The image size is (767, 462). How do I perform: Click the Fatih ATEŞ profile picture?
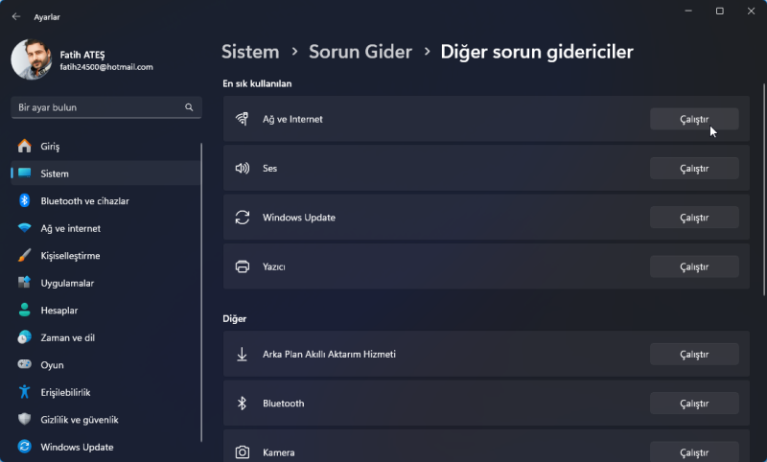(32, 59)
